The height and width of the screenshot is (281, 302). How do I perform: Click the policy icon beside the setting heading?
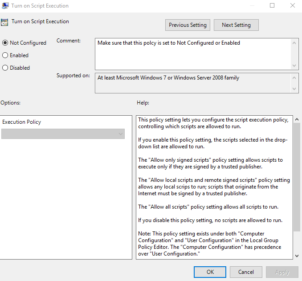coord(4,22)
